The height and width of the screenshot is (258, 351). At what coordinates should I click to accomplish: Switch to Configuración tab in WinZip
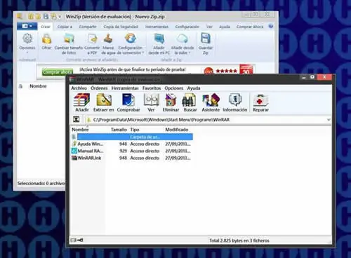click(x=187, y=27)
